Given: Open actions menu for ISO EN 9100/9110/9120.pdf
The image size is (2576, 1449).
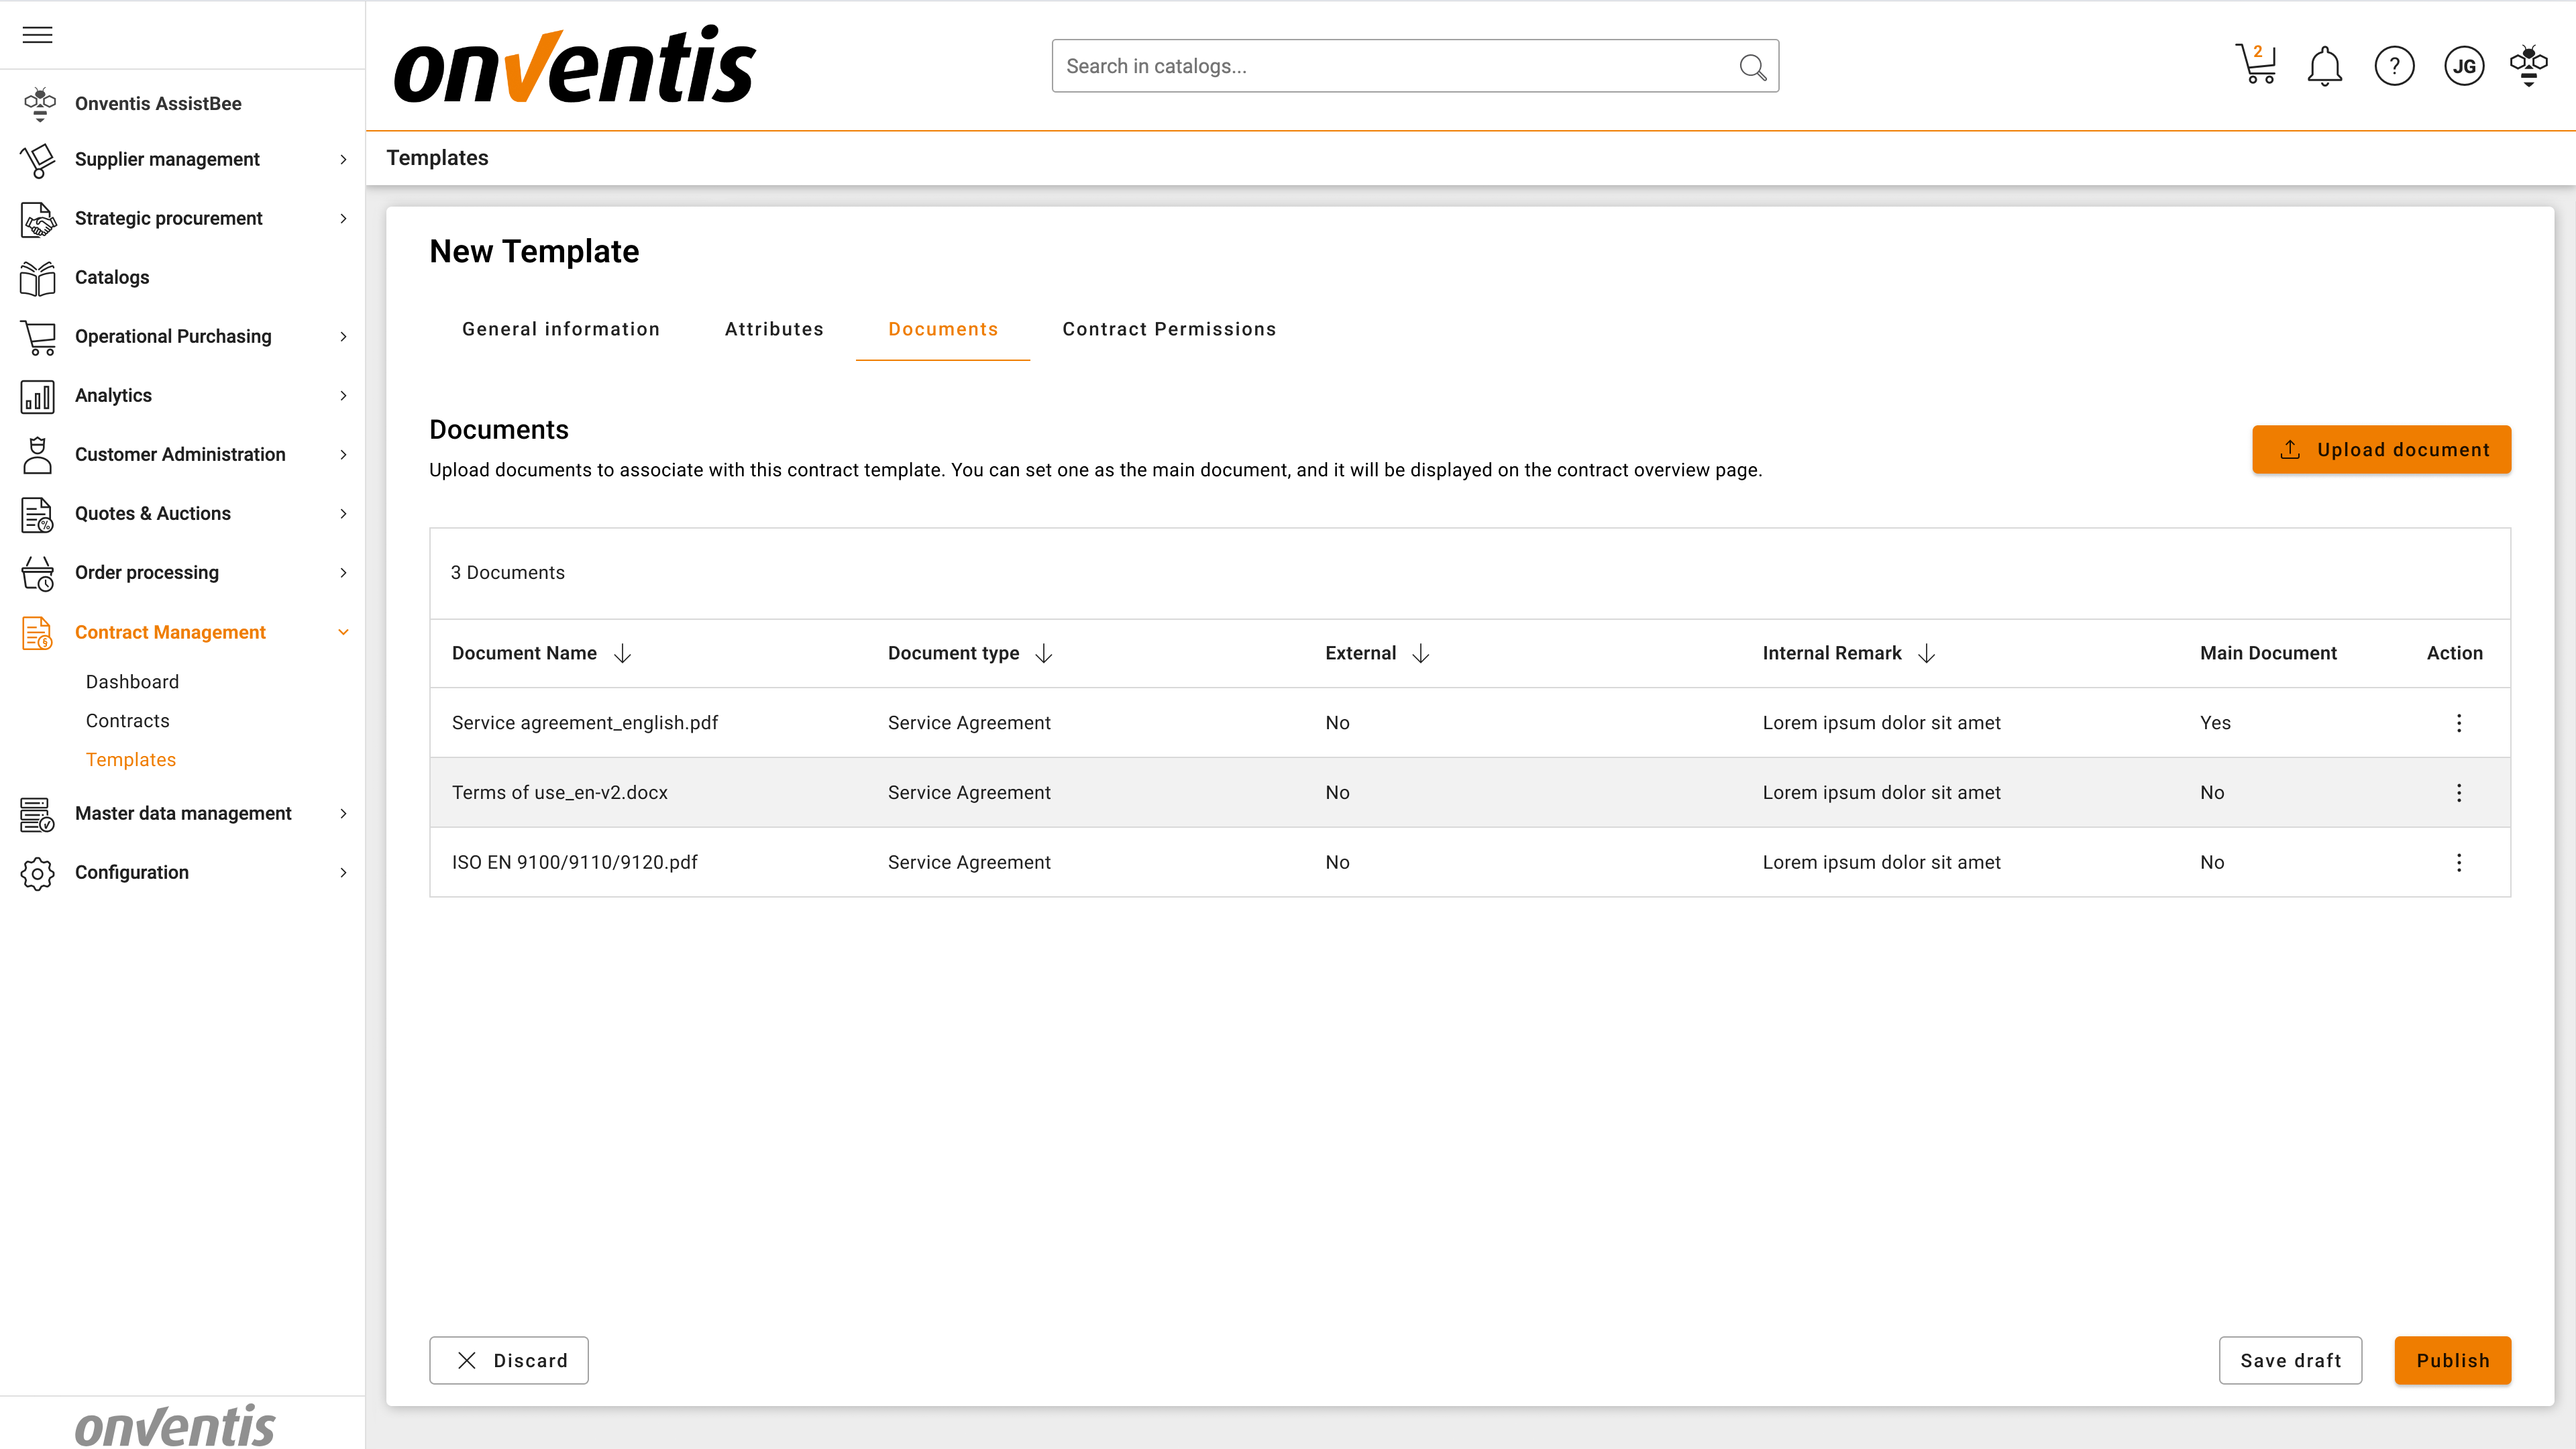Looking at the screenshot, I should 2459,862.
